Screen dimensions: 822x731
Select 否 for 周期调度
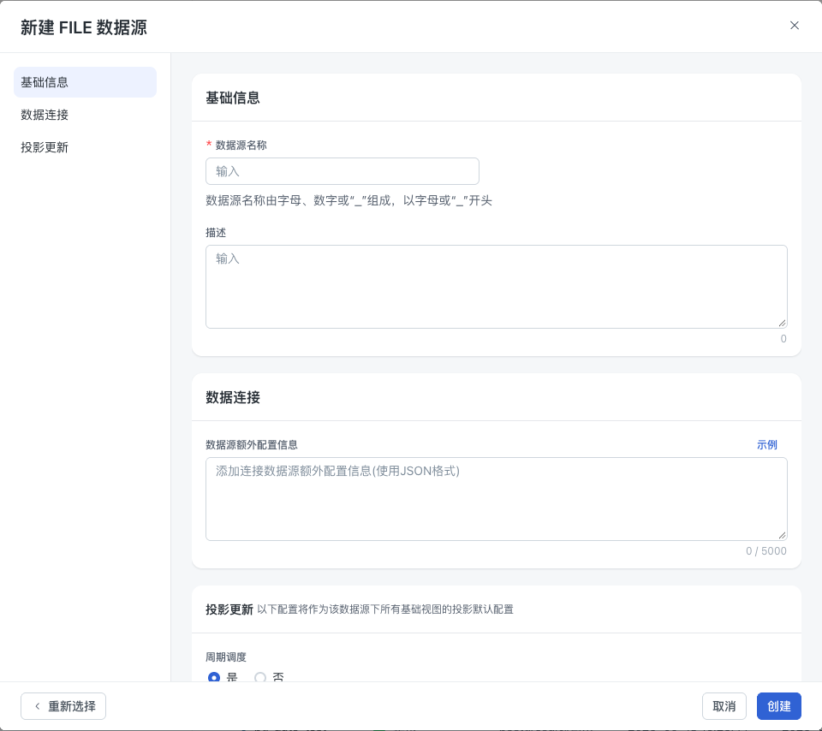260,677
